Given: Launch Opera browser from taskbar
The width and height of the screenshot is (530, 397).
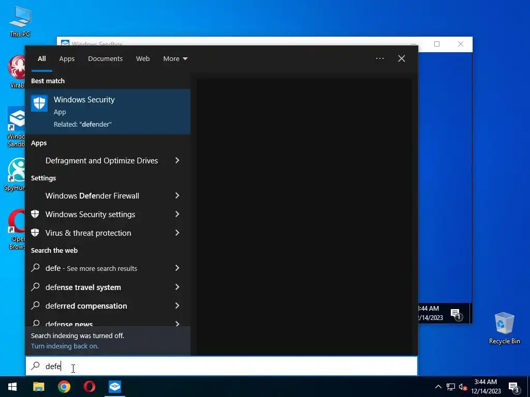Looking at the screenshot, I should (x=89, y=387).
